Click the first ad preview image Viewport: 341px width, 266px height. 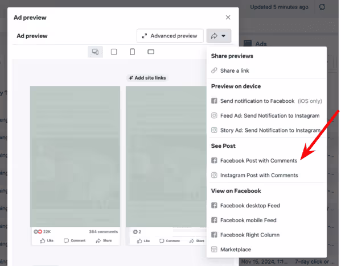(75, 156)
